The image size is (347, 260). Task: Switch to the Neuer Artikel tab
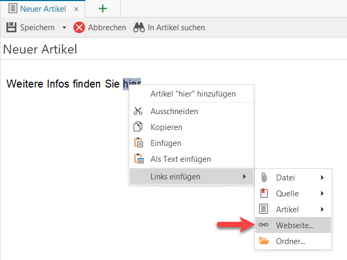[43, 9]
